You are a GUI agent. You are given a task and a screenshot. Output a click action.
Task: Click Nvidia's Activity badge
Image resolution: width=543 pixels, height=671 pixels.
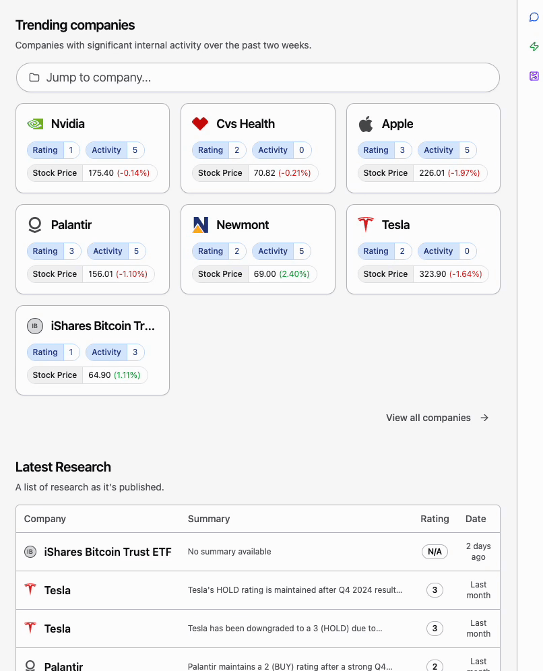pyautogui.click(x=115, y=150)
